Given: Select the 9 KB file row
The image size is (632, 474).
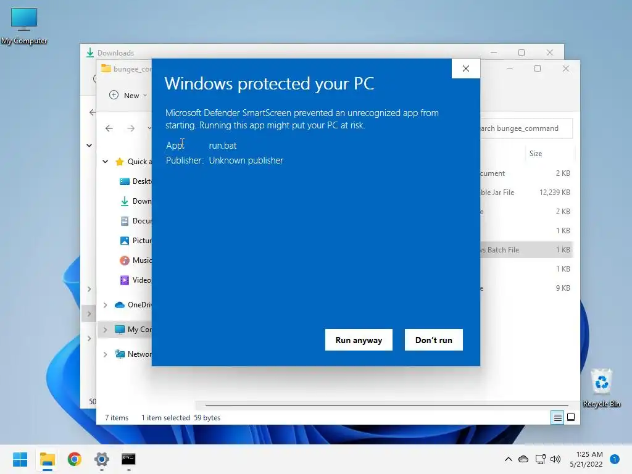Looking at the screenshot, I should point(526,288).
